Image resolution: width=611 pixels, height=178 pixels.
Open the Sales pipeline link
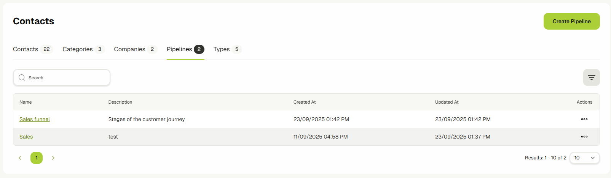pos(26,137)
